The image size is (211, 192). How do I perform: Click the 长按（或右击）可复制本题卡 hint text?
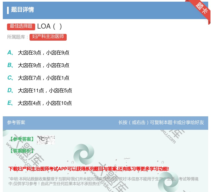161,122
